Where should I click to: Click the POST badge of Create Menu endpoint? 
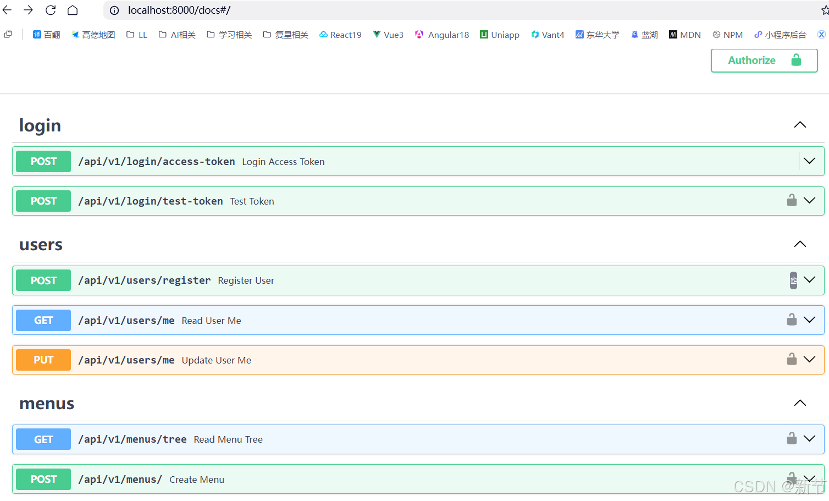[43, 479]
